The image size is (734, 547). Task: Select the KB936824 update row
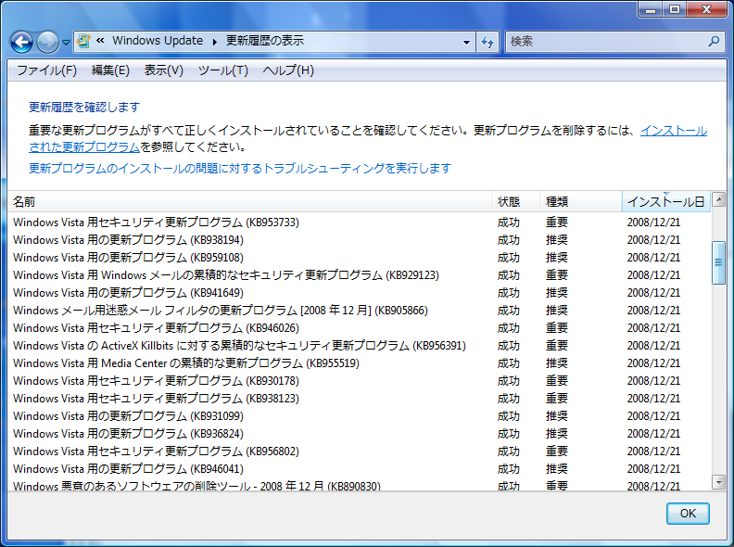click(x=359, y=434)
